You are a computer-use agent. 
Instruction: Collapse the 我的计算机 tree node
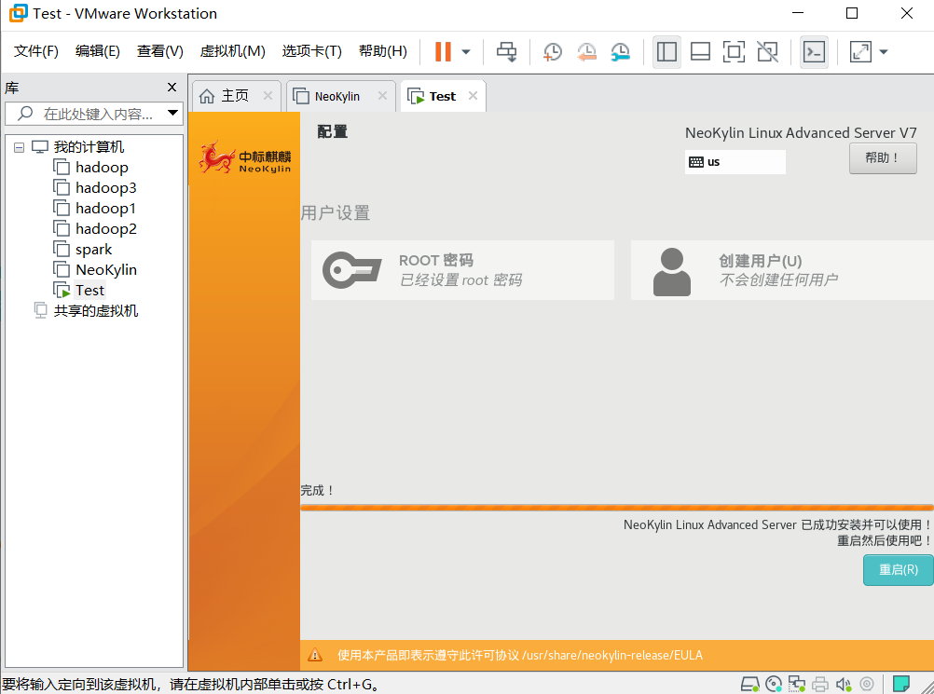coord(19,146)
